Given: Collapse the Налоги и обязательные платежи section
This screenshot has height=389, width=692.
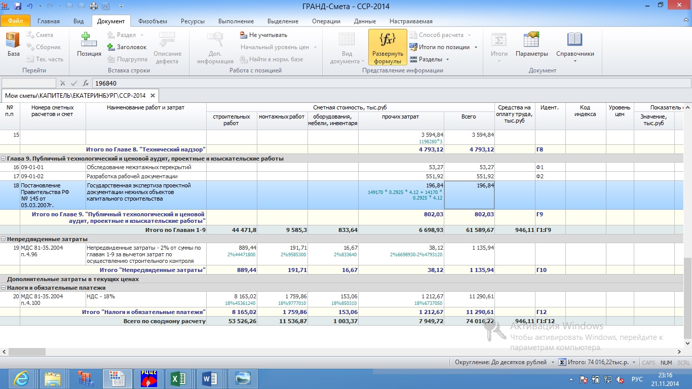Looking at the screenshot, I should tap(4, 288).
